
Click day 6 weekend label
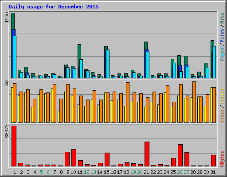tap(48, 172)
